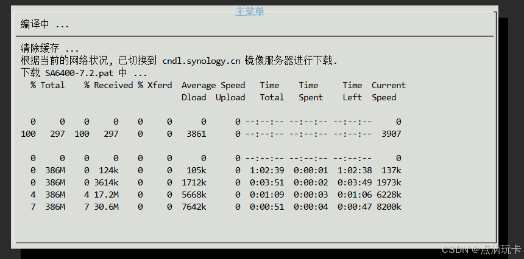Click the 0:01:06 time left value
Viewport: 524px width, 259px height.
coord(355,195)
